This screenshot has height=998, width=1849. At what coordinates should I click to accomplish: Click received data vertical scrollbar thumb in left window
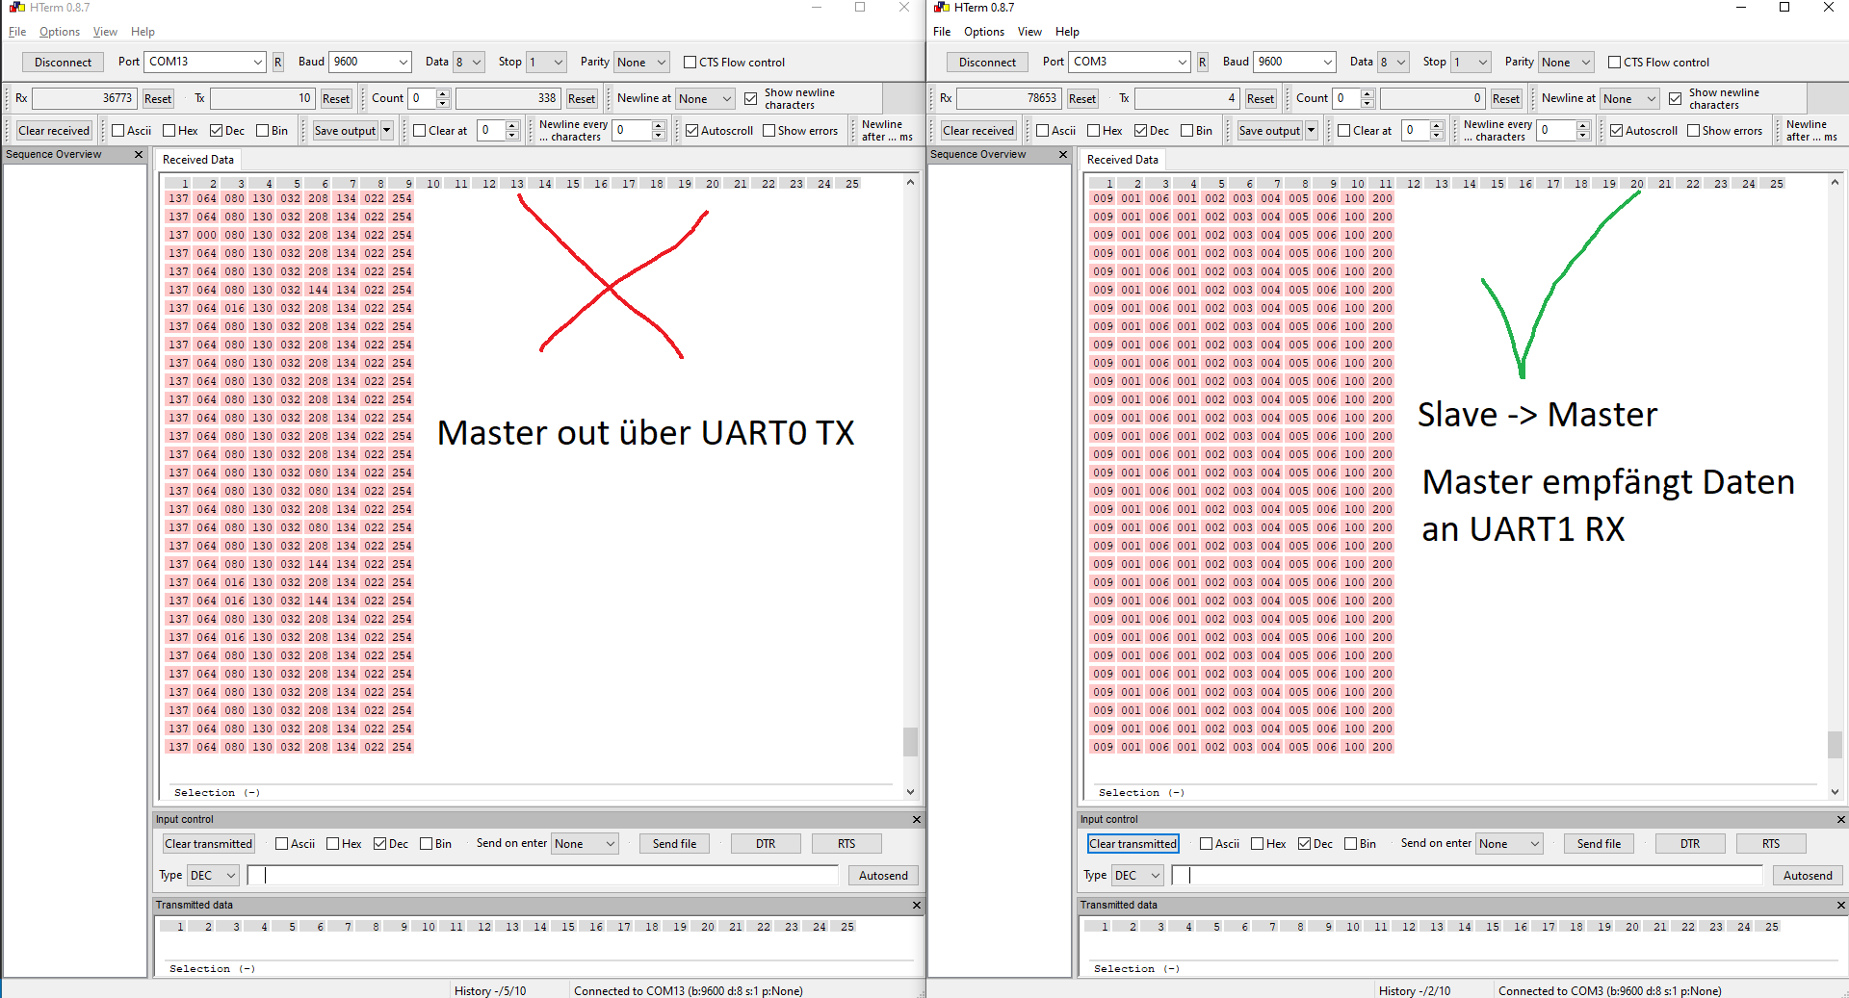click(910, 742)
